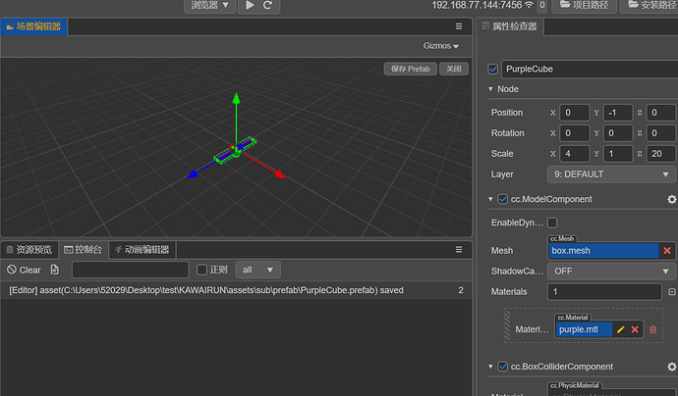Click the Scale Y field showing 1
Viewport: 678px width, 396px height.
[x=618, y=154]
